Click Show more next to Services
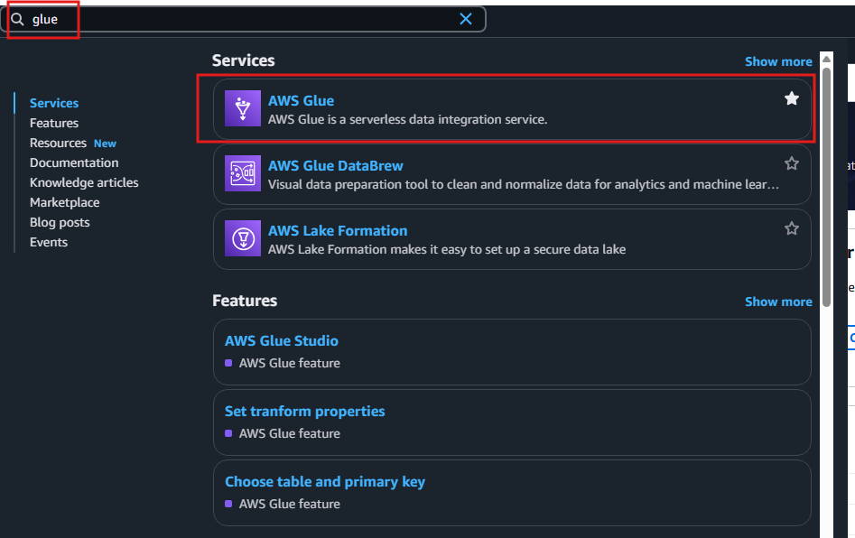The height and width of the screenshot is (538, 855). click(x=778, y=61)
